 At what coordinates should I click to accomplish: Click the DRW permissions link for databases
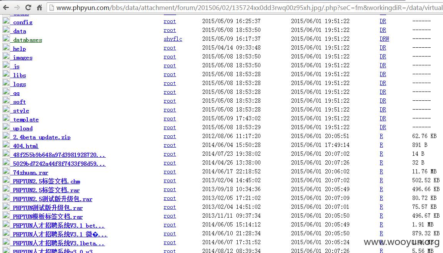(x=384, y=39)
